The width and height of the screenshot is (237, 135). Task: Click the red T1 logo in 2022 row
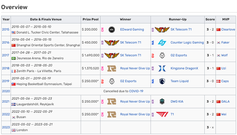coord(162,114)
